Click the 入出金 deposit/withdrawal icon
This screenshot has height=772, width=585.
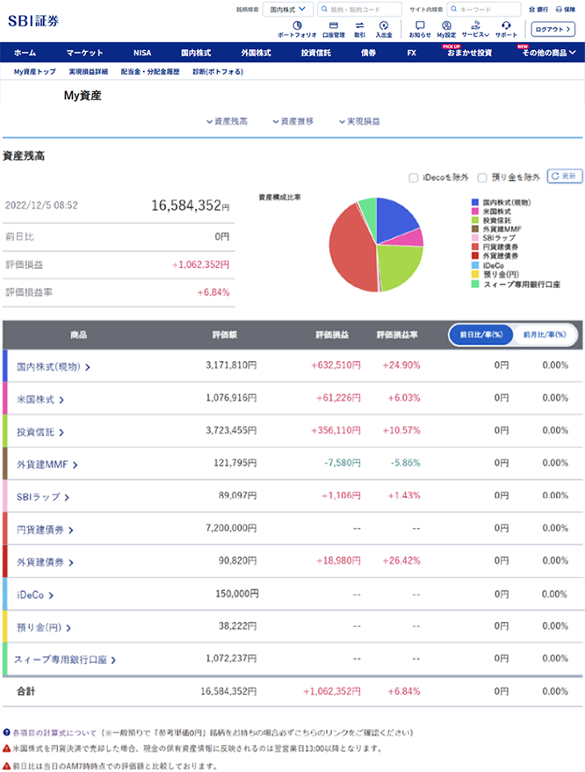384,27
